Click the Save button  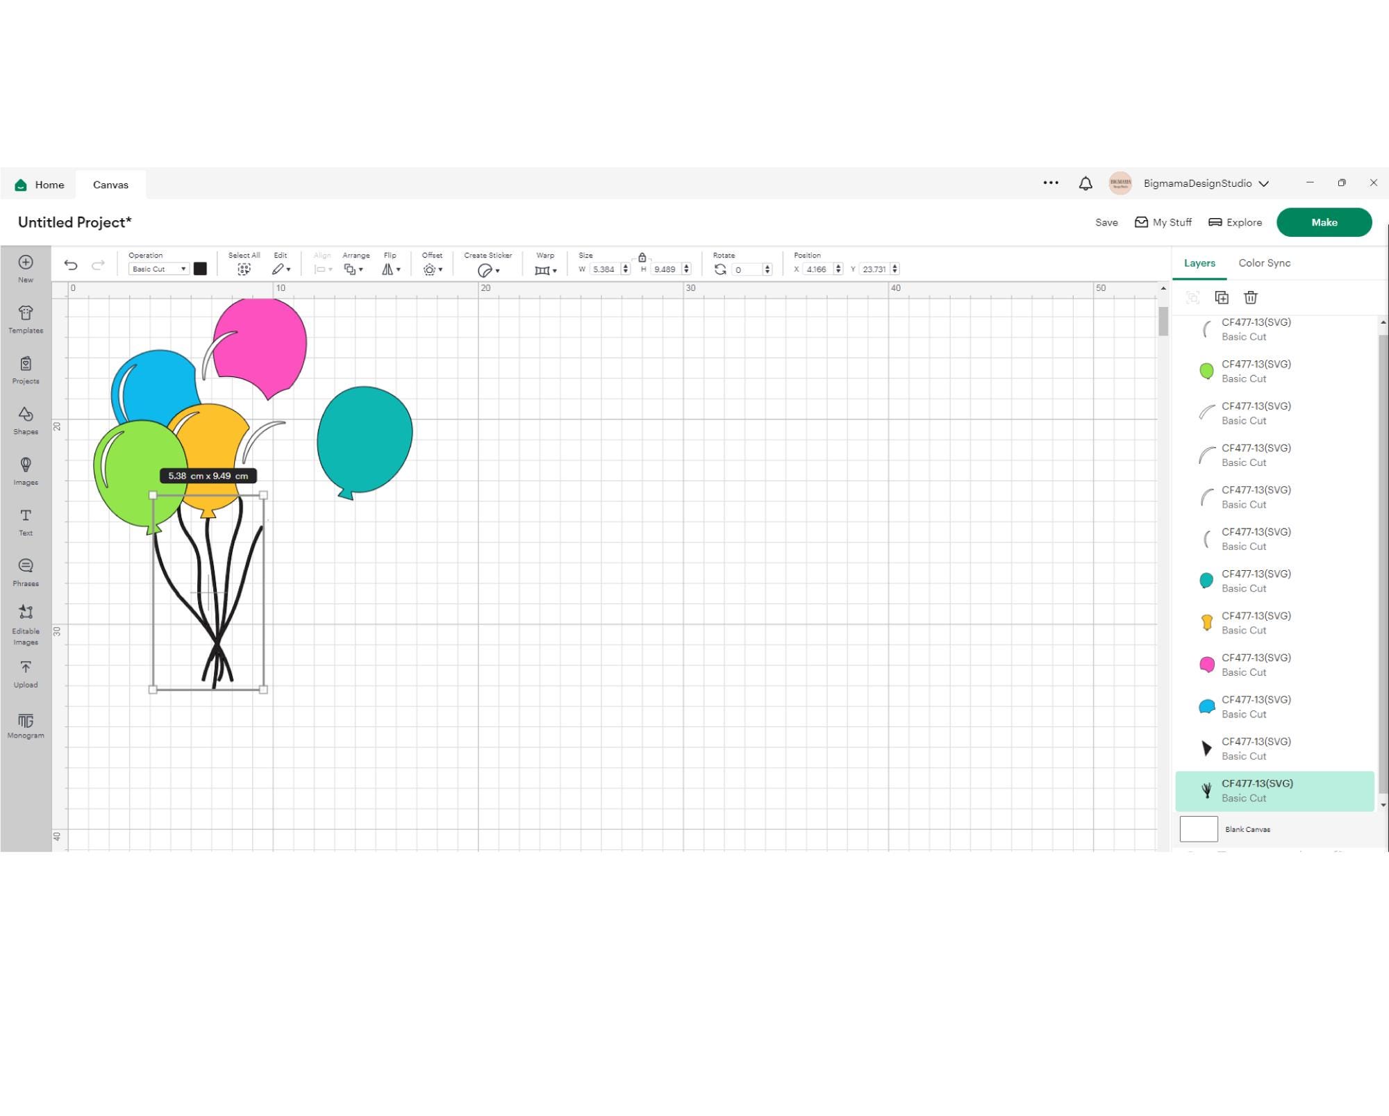(x=1106, y=222)
